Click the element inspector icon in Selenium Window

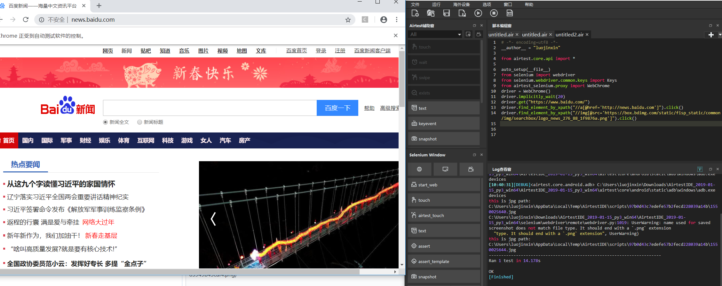point(445,169)
